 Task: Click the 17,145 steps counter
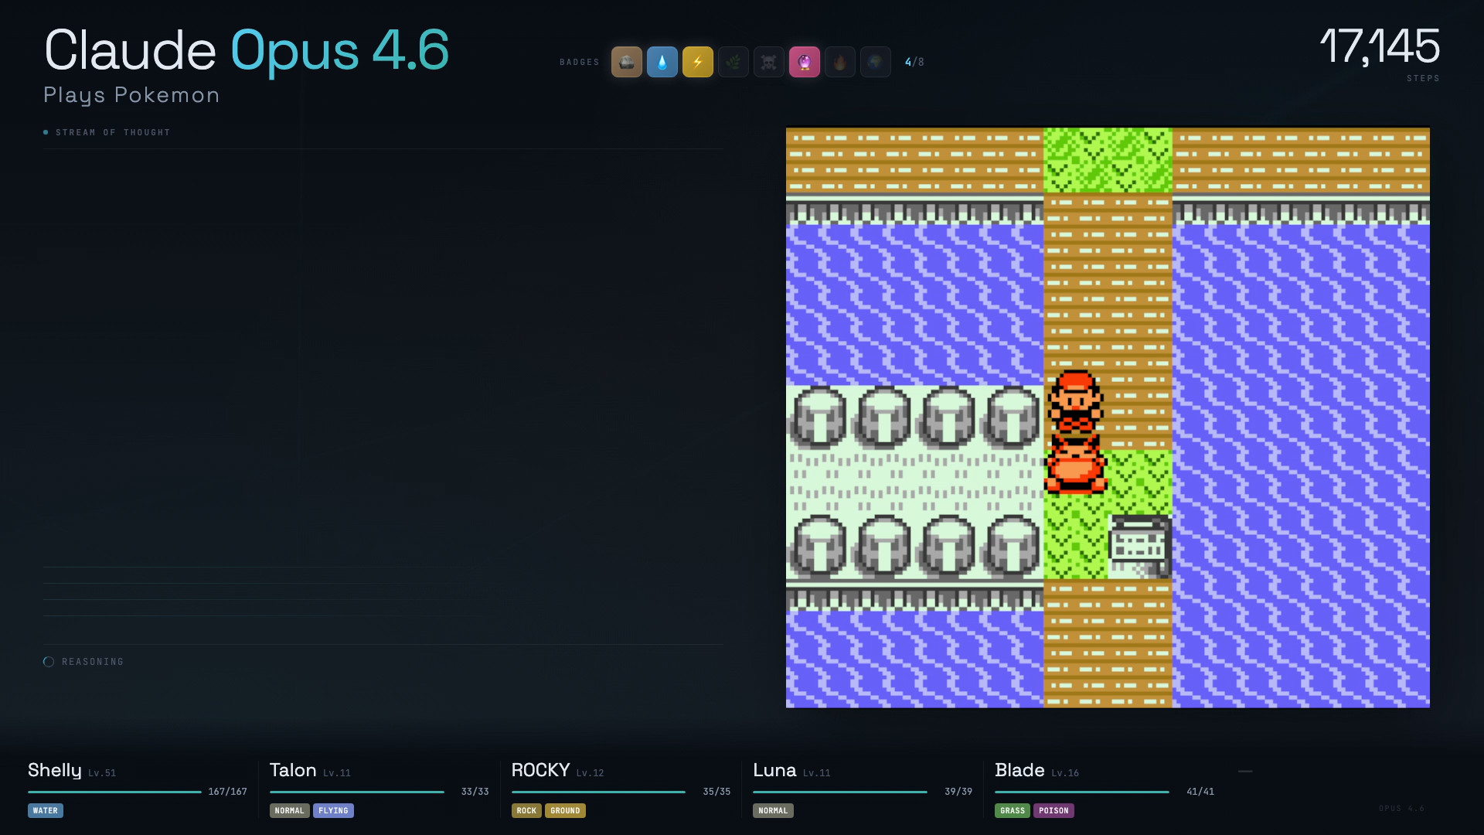pos(1379,46)
